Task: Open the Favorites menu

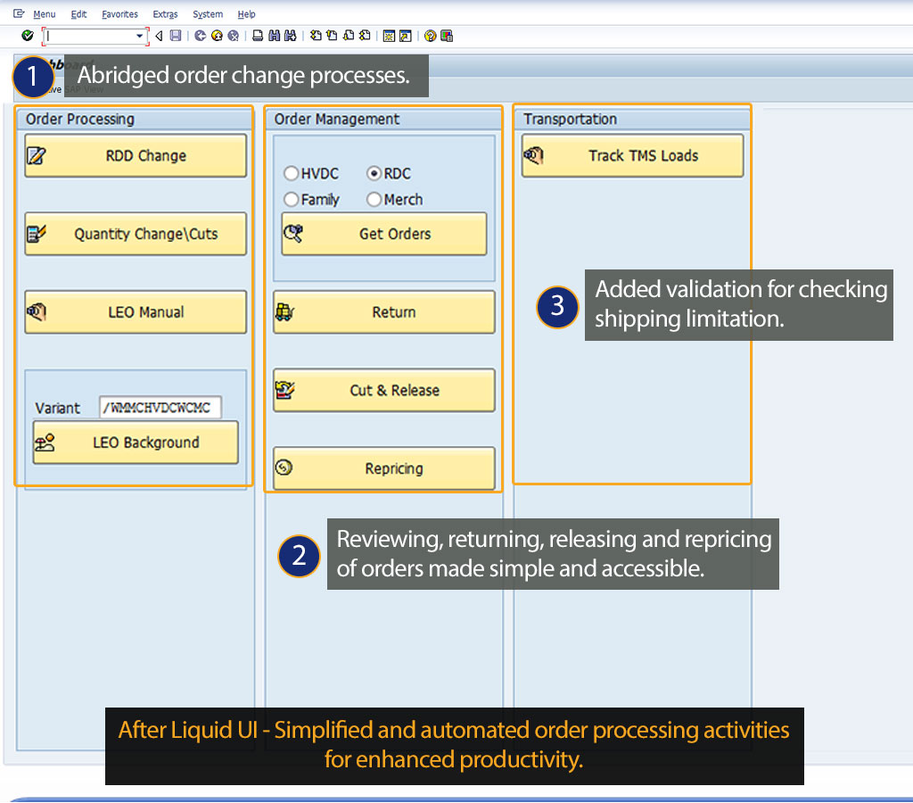Action: click(119, 14)
